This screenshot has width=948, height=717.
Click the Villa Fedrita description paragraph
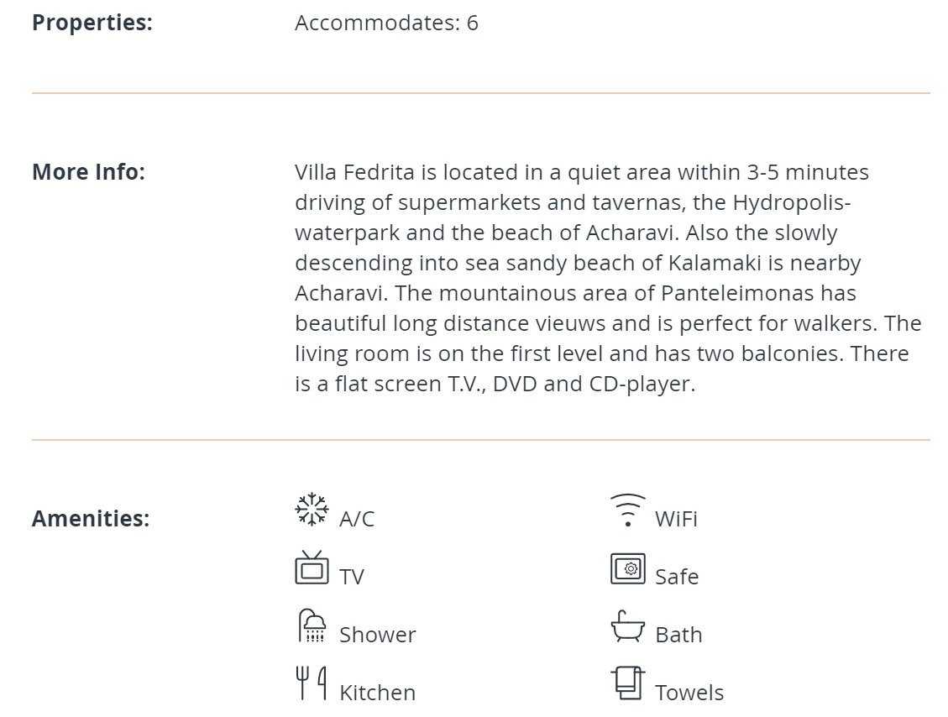pyautogui.click(x=608, y=278)
